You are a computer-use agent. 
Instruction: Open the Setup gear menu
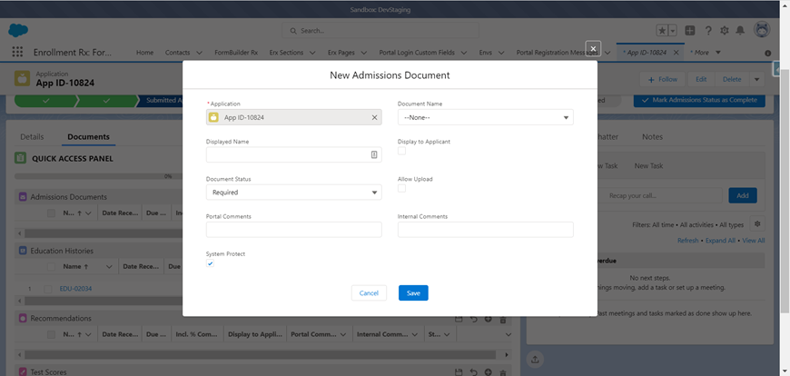pyautogui.click(x=726, y=30)
